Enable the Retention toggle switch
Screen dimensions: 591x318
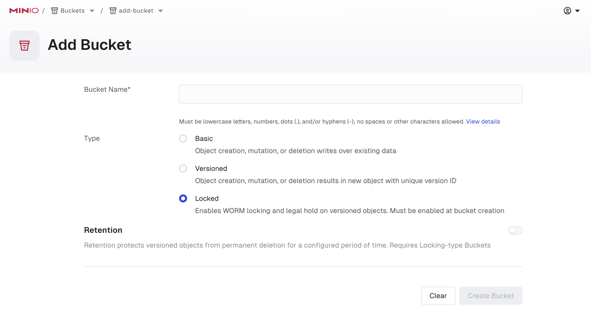(515, 230)
